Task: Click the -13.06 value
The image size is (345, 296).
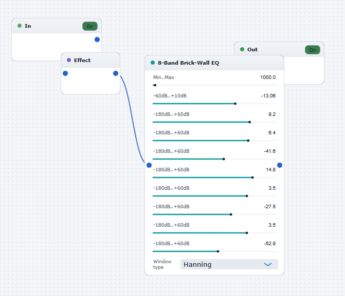Action: pyautogui.click(x=268, y=96)
